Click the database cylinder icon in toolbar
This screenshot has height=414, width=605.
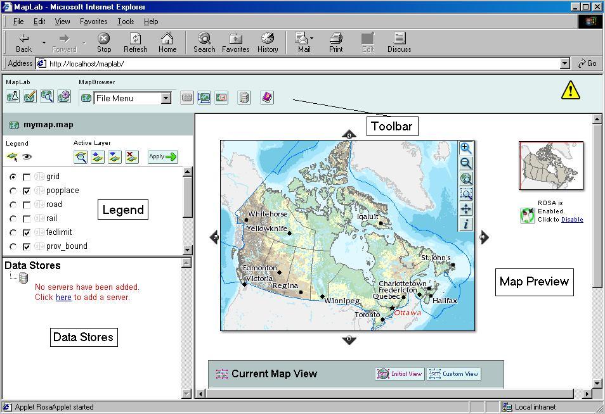(244, 97)
